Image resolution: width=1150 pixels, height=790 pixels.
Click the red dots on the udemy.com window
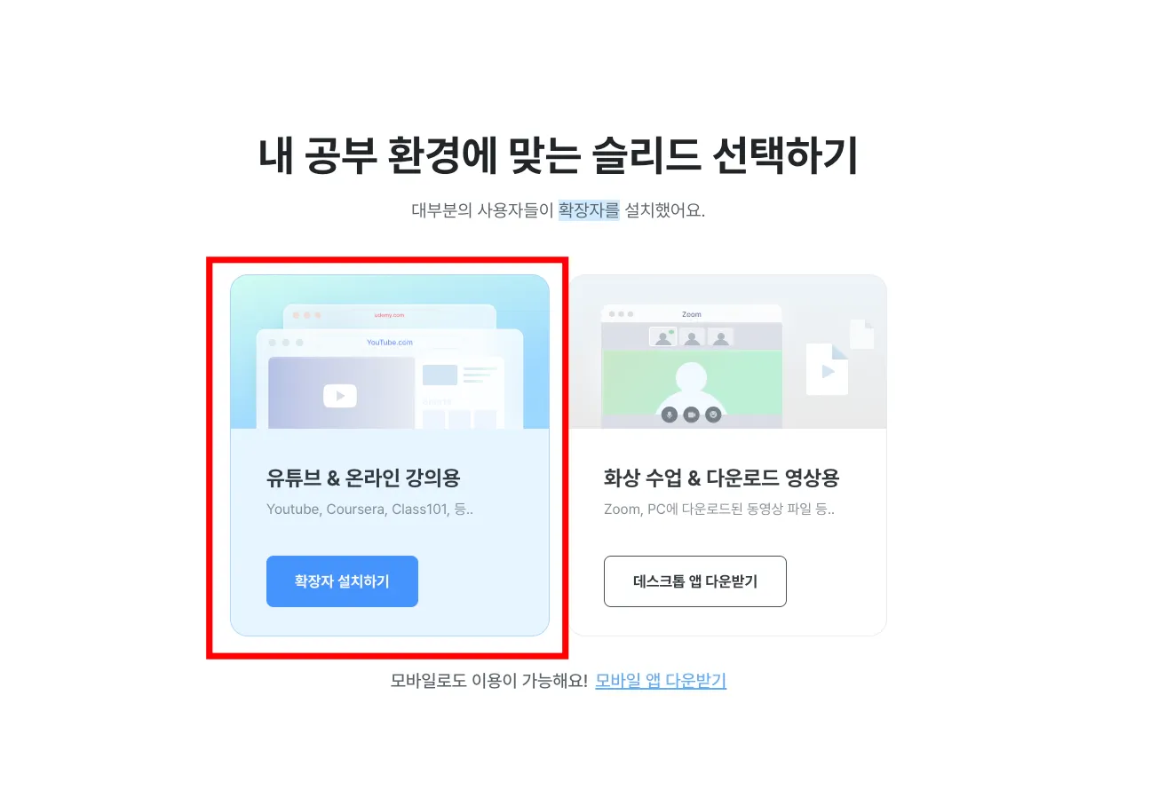tap(306, 315)
